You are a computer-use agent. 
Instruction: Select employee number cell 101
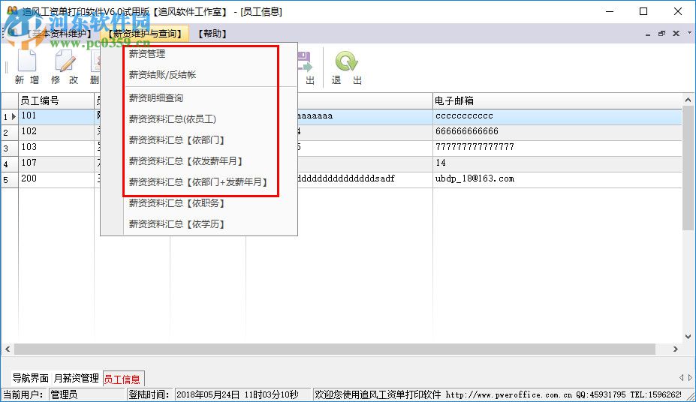[x=56, y=116]
